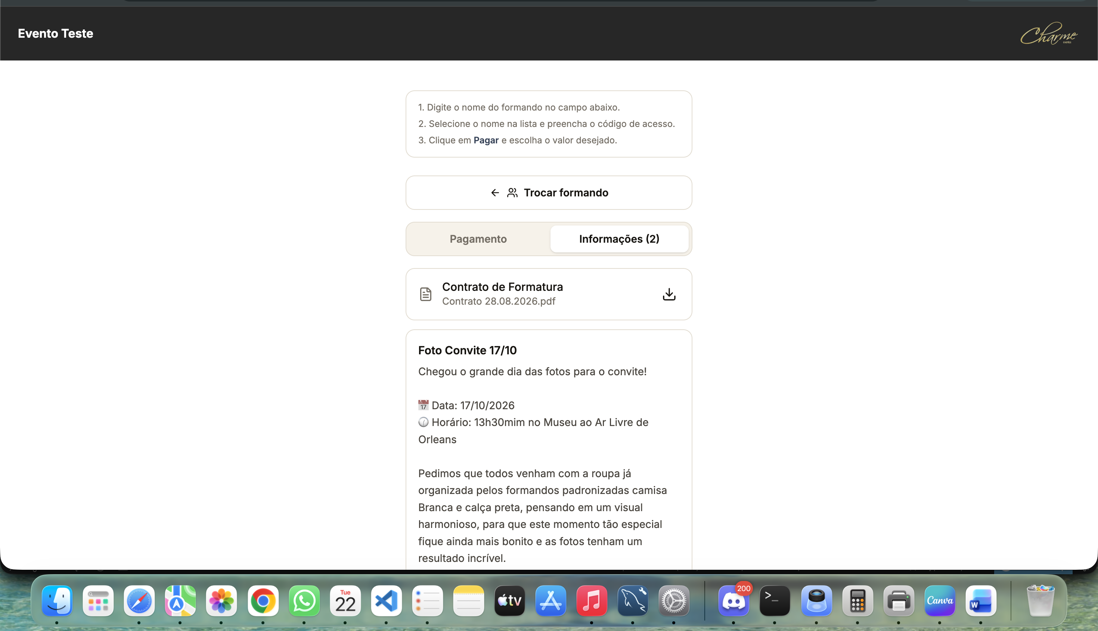This screenshot has width=1098, height=631.
Task: Open Canva from the dock
Action: (940, 601)
